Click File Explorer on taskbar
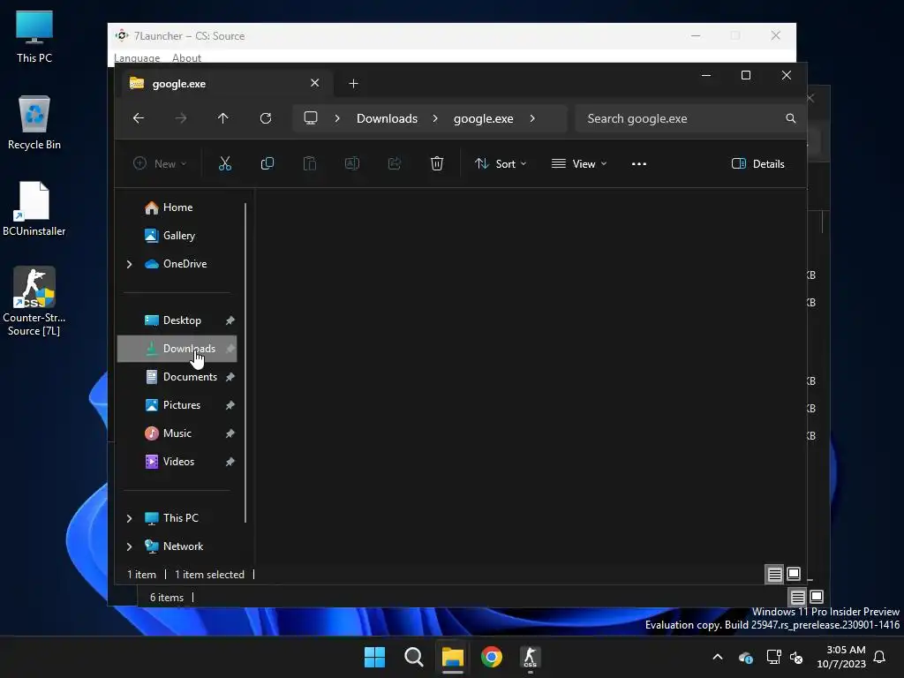Viewport: 904px width, 678px height. tap(453, 657)
